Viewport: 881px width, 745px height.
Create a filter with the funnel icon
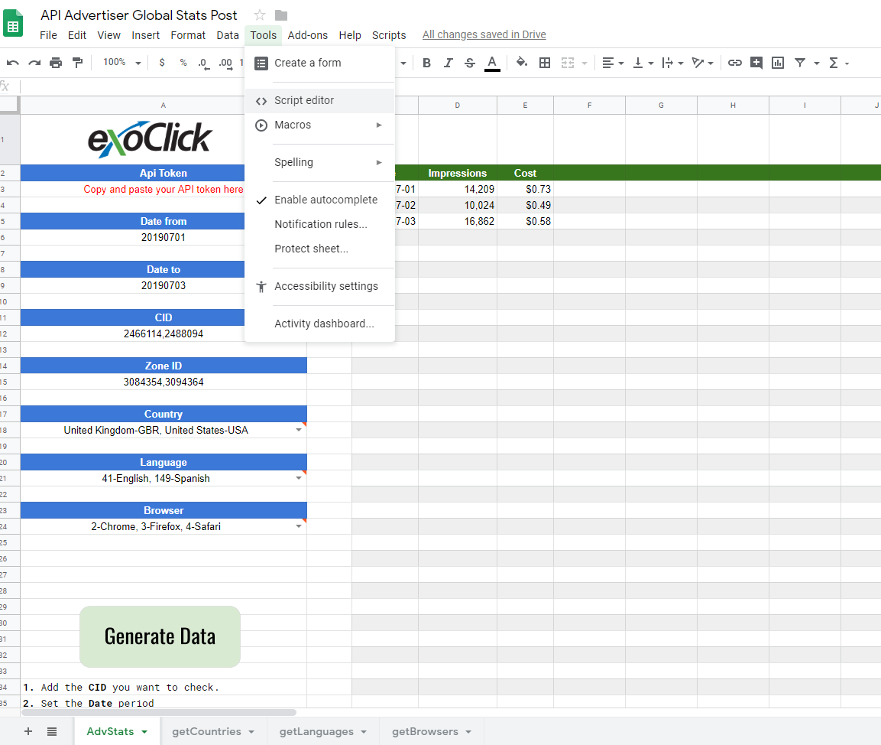pos(800,63)
